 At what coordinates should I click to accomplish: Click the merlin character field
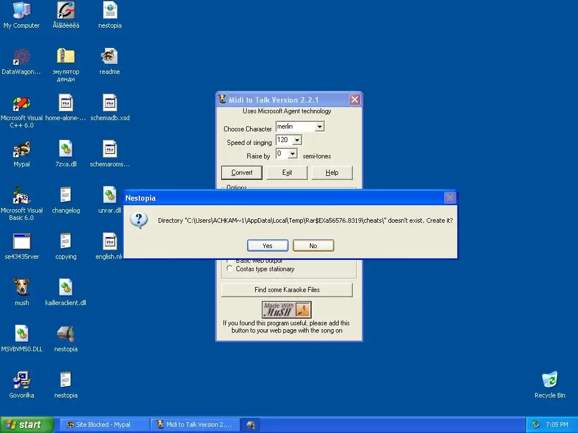(x=296, y=127)
